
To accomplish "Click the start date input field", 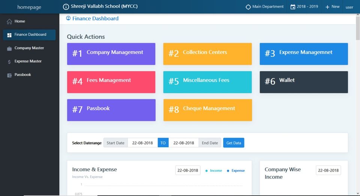I will pos(142,143).
